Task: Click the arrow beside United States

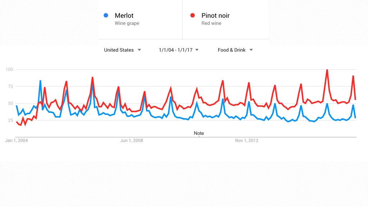Action: tap(139, 50)
